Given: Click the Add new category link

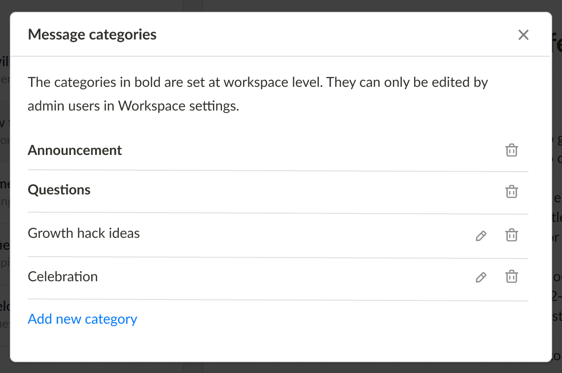Looking at the screenshot, I should [x=82, y=319].
